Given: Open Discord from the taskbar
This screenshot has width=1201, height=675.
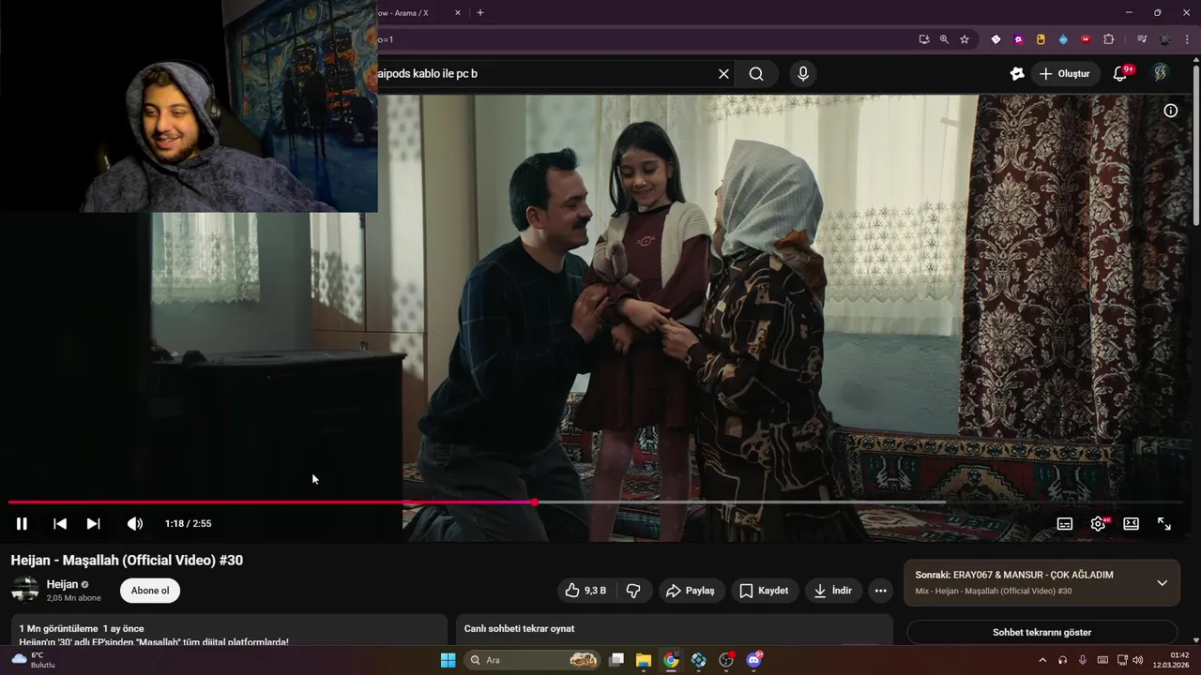Looking at the screenshot, I should click(x=753, y=660).
